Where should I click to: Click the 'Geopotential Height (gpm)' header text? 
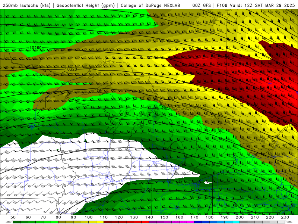click(86, 6)
